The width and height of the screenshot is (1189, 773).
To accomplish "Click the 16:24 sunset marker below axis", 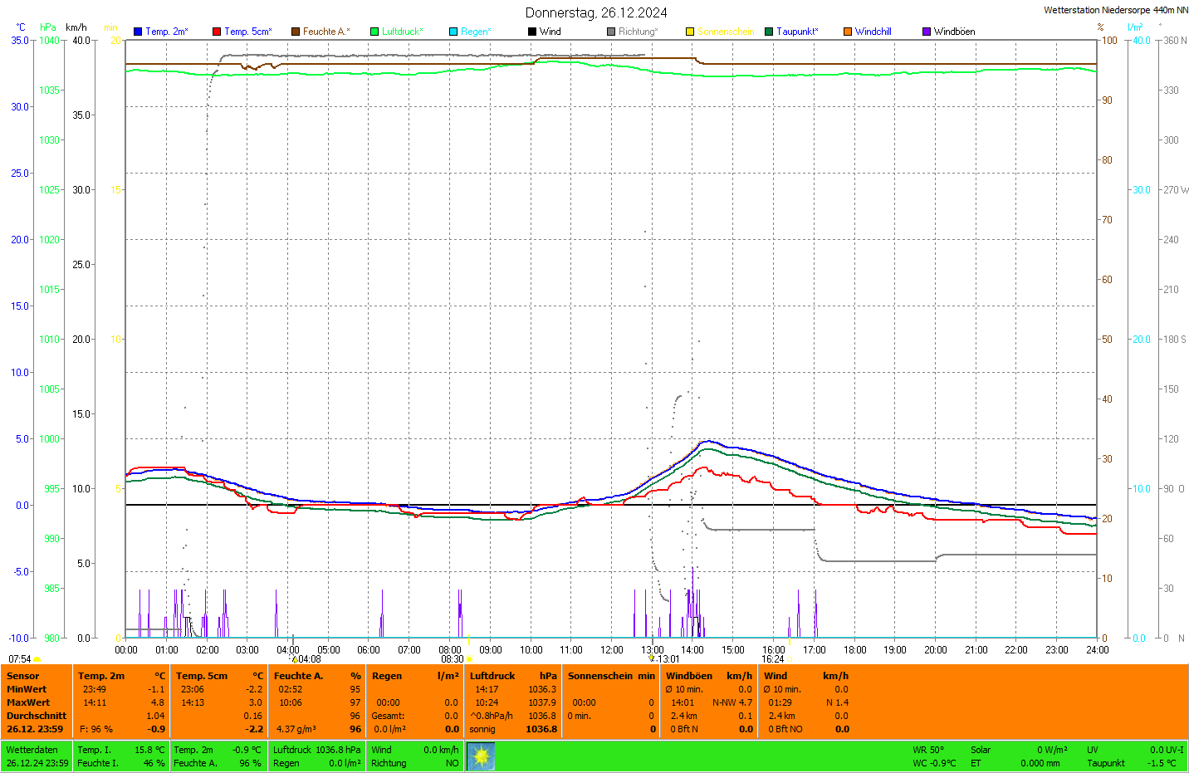I will 773,659.
